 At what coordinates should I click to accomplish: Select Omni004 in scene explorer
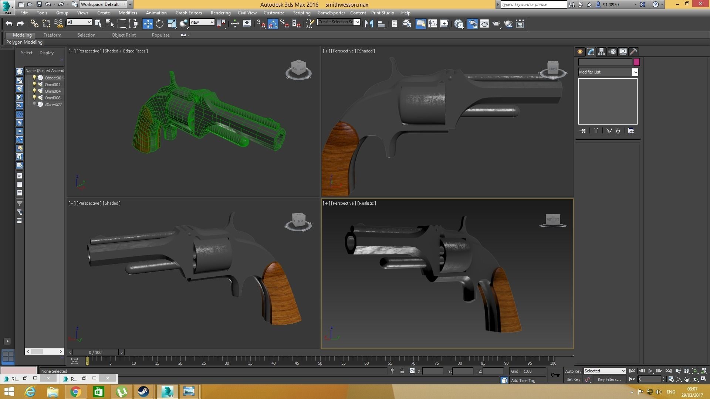coord(53,91)
